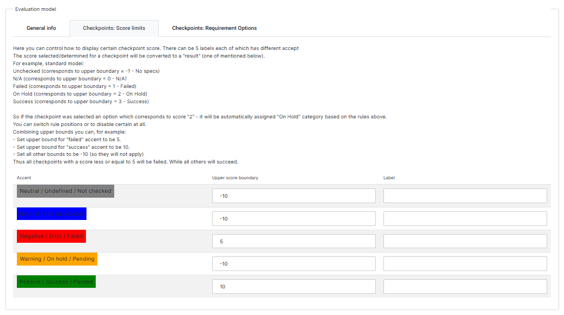564x315 pixels.
Task: Click the blue Neutral / Not Applicable badge
Action: click(x=52, y=214)
